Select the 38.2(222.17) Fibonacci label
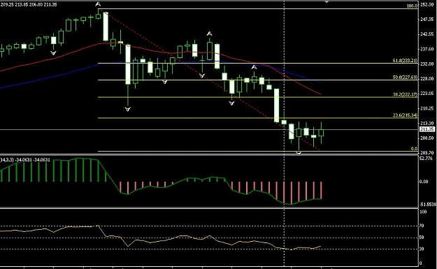The height and width of the screenshot is (269, 437). coord(406,94)
